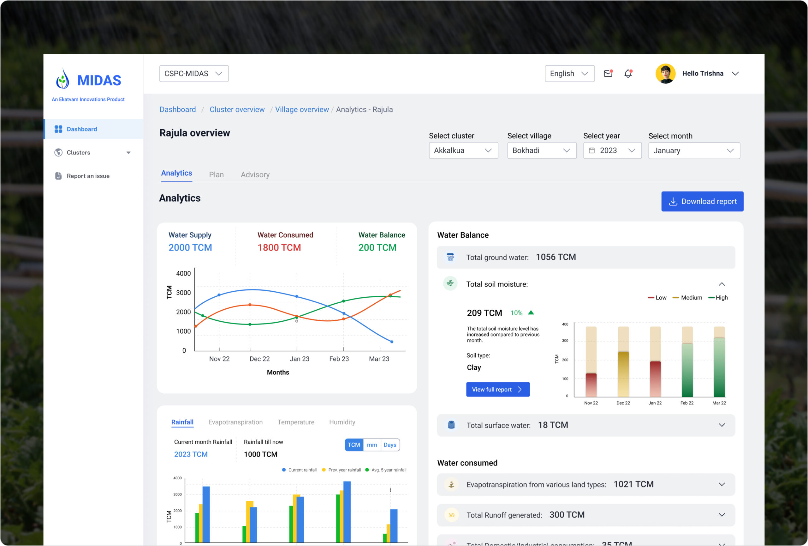
Task: Select TCM rainfall unit toggle
Action: tap(353, 445)
